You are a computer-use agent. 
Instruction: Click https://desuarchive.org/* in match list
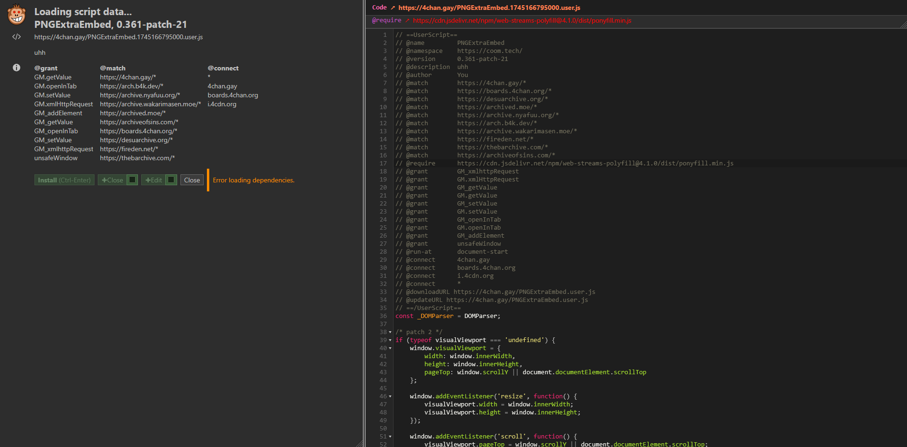[137, 140]
